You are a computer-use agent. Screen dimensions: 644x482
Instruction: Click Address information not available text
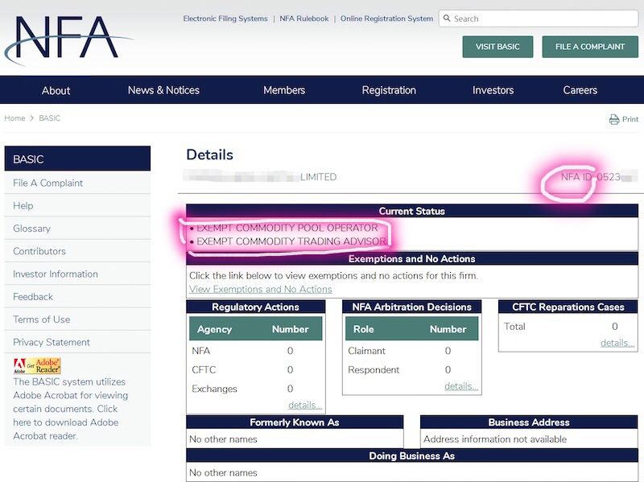pyautogui.click(x=495, y=439)
